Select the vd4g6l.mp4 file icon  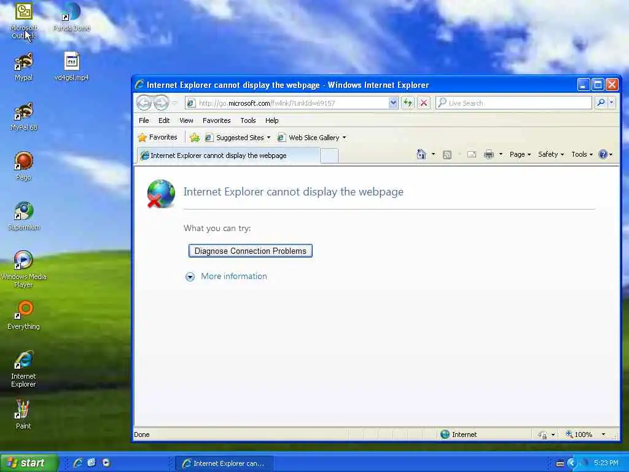(71, 66)
